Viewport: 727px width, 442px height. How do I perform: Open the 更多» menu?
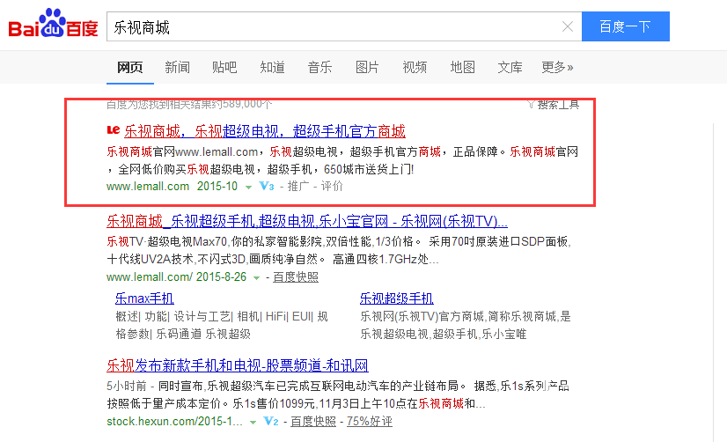[x=557, y=67]
